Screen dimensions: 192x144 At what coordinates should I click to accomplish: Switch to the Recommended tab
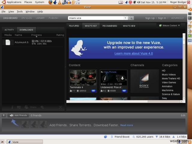pyautogui.click(x=109, y=26)
